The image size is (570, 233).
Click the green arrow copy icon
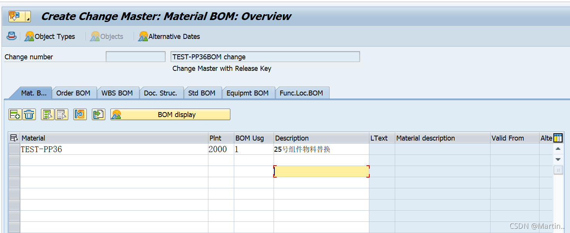tap(98, 114)
